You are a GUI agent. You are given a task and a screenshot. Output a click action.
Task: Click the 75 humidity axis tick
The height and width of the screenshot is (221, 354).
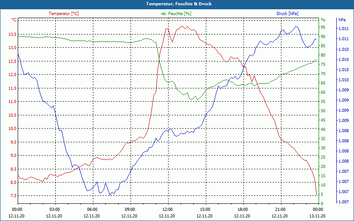[x=323, y=64]
